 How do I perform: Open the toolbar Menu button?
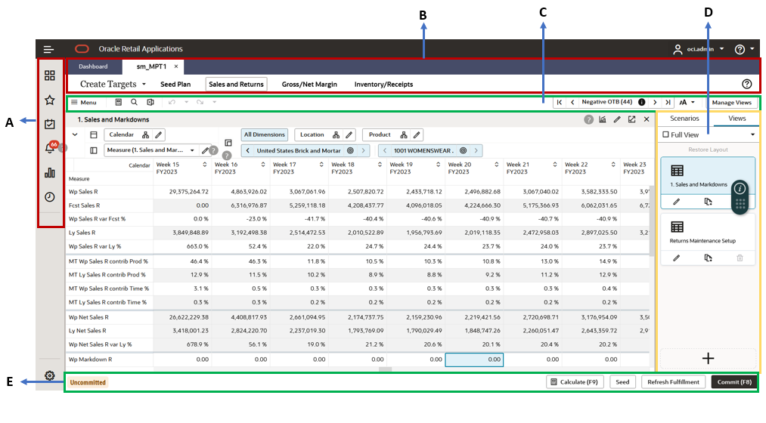pos(83,103)
